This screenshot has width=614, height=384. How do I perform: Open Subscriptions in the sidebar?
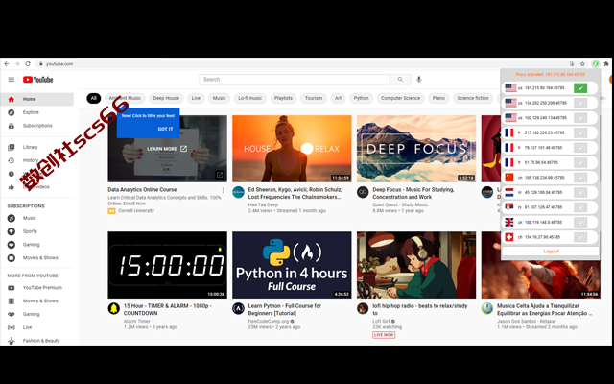[x=36, y=126]
